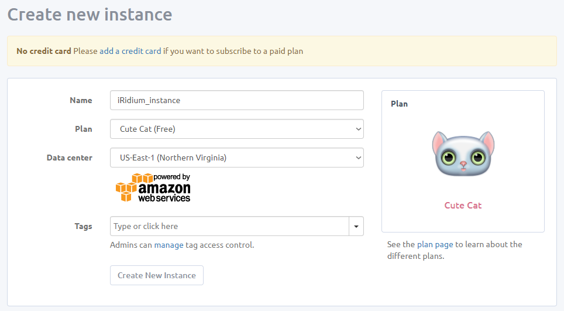Click the Plan label beside the dropdown
Screen dimensions: 564x311
pos(83,129)
